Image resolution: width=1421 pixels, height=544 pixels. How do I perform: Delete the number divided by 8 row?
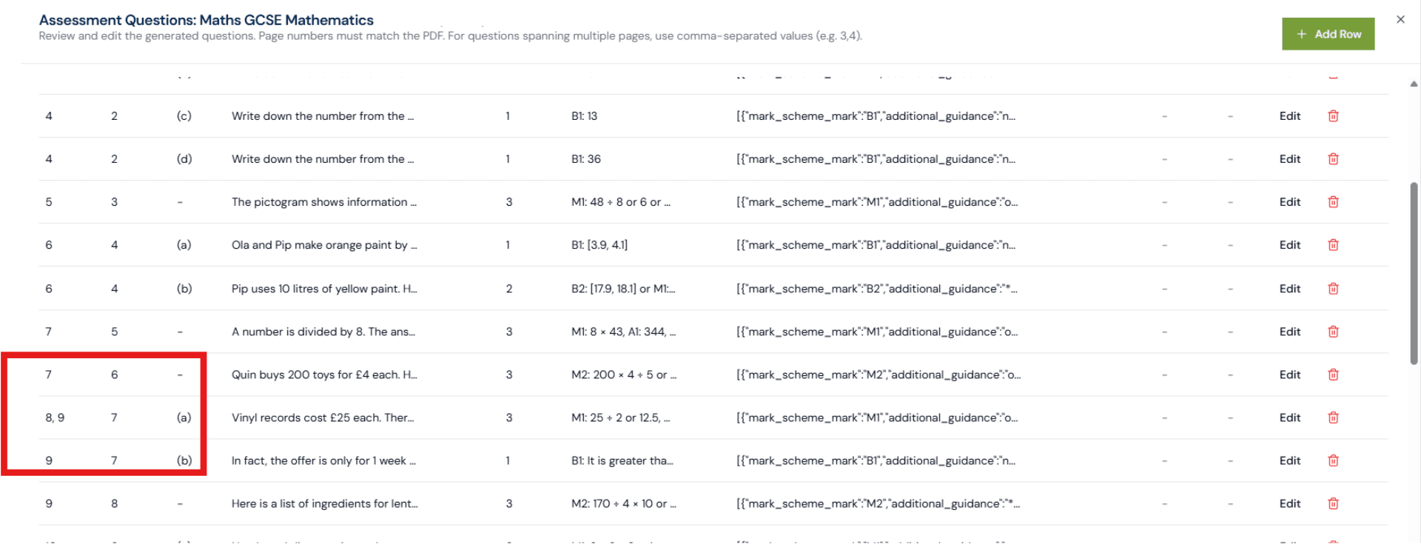click(1333, 332)
